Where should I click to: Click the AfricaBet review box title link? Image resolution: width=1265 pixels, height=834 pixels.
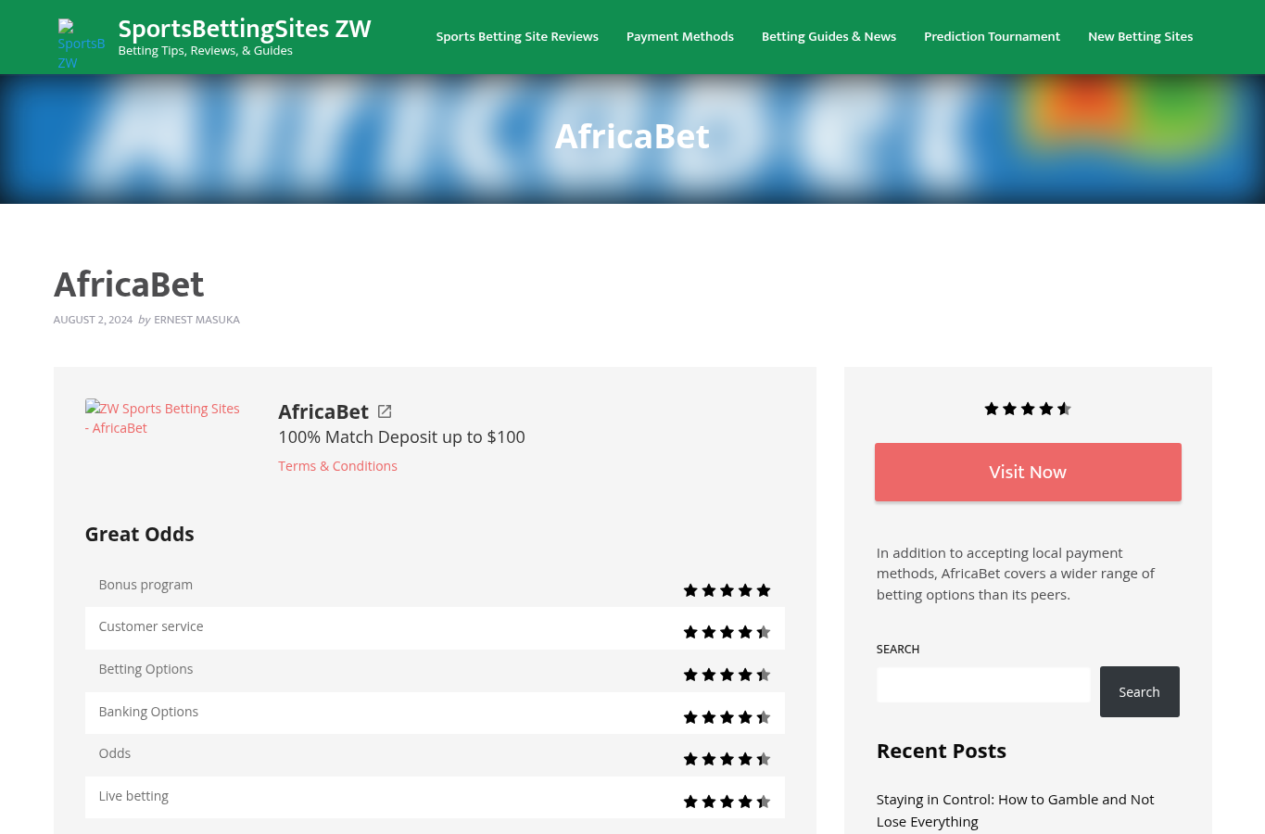323,411
